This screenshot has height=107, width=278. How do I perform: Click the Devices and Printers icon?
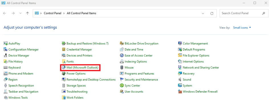click(64, 55)
